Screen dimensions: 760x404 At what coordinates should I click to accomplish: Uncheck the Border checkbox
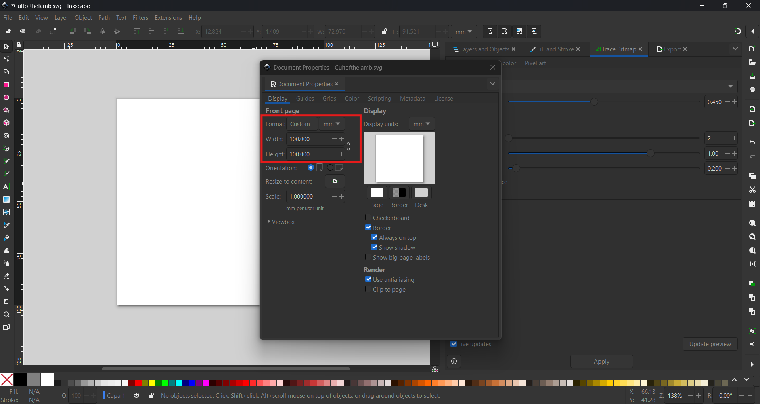(368, 228)
